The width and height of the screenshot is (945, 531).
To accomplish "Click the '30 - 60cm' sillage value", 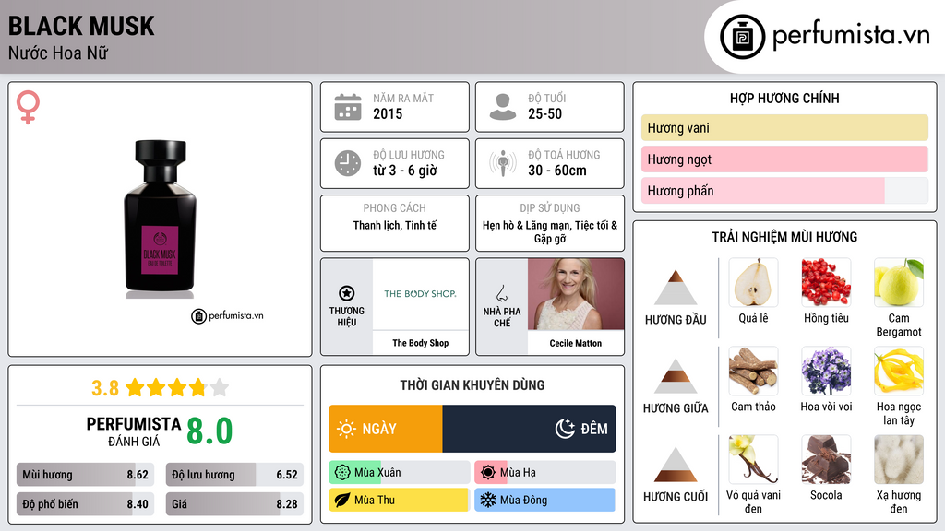I will point(557,171).
